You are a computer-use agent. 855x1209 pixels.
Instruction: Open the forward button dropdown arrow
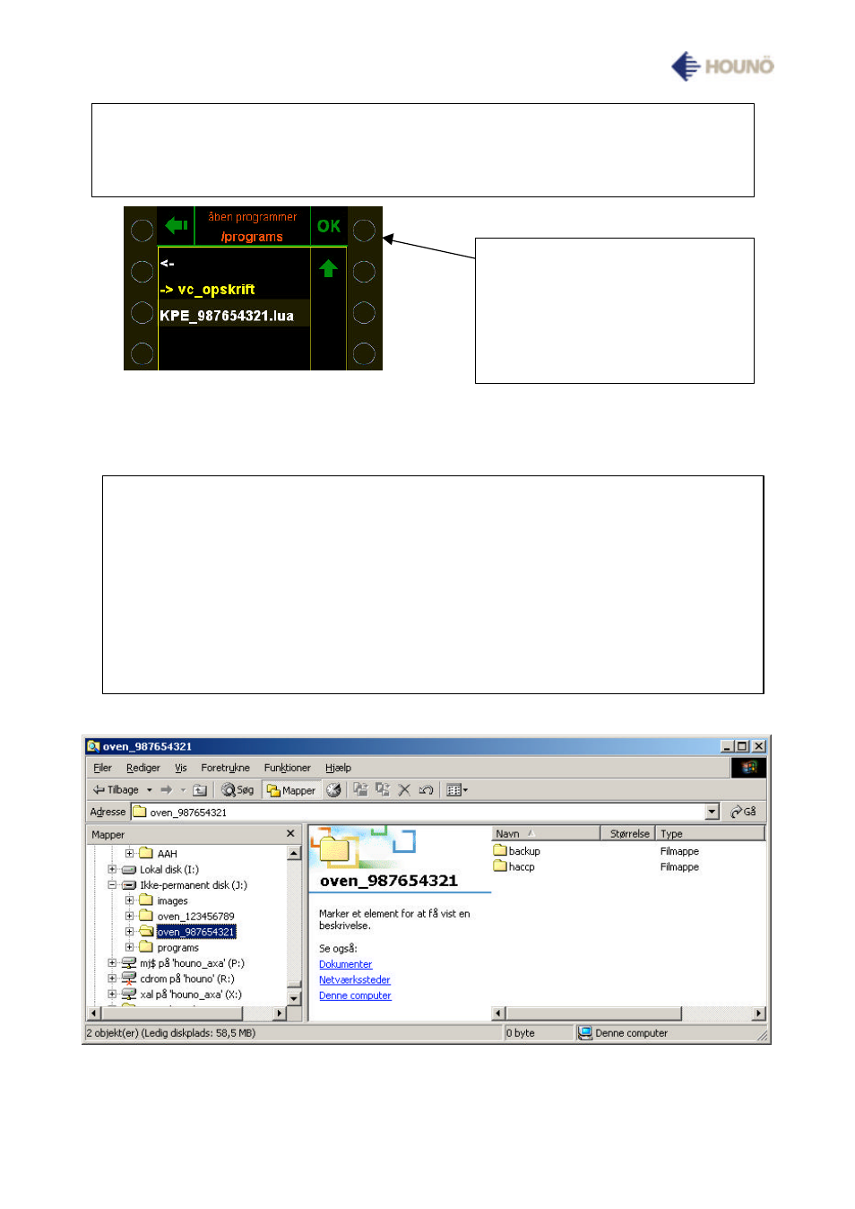tap(183, 790)
